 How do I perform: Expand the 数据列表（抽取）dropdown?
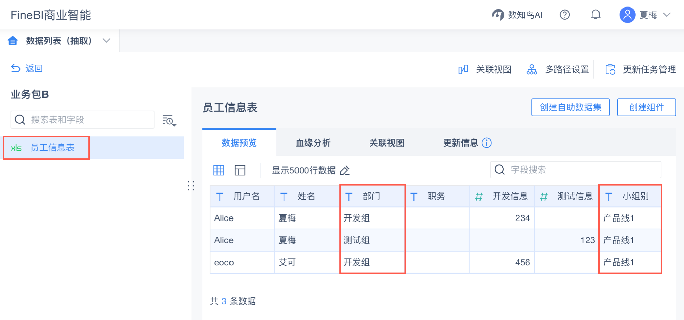(107, 41)
